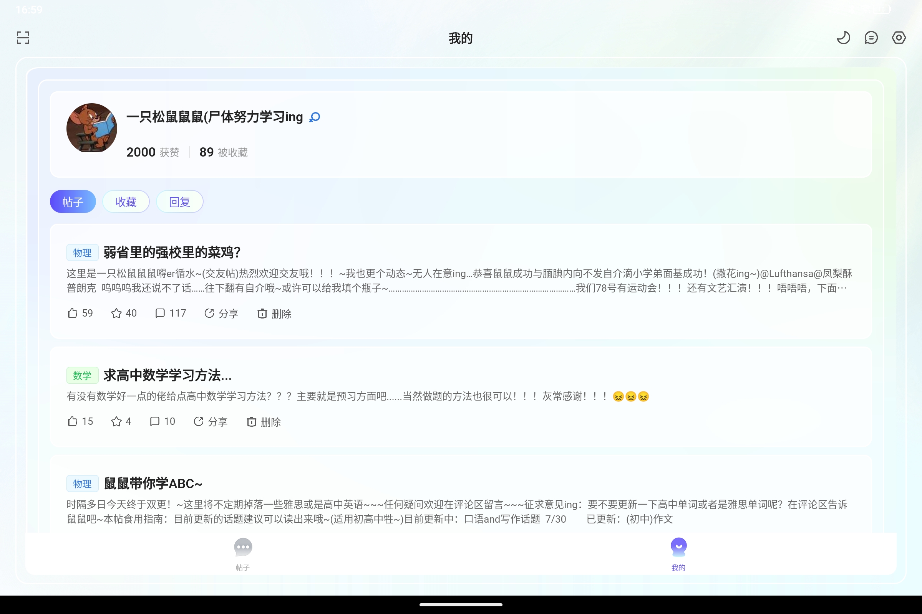Select the 帖子 filter pill
Image resolution: width=922 pixels, height=614 pixels.
[x=73, y=202]
